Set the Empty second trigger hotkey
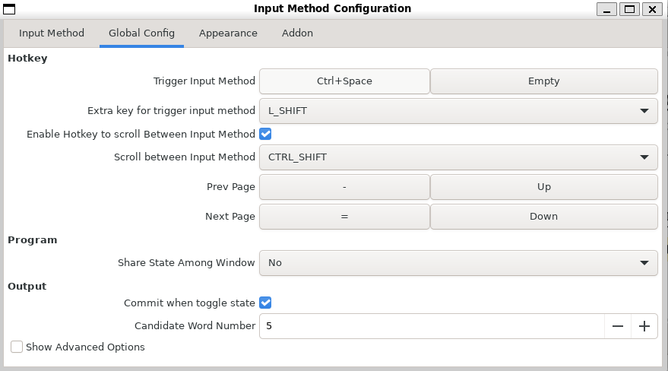The image size is (668, 371). [x=543, y=81]
